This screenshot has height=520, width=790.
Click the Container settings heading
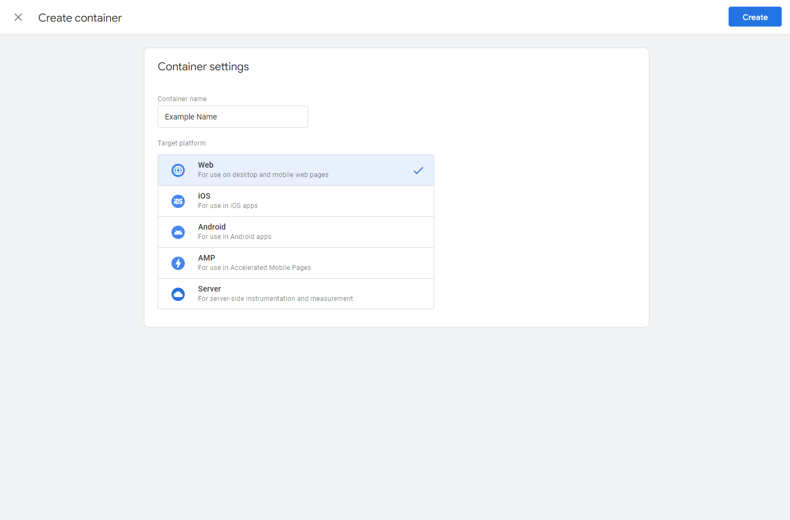203,66
